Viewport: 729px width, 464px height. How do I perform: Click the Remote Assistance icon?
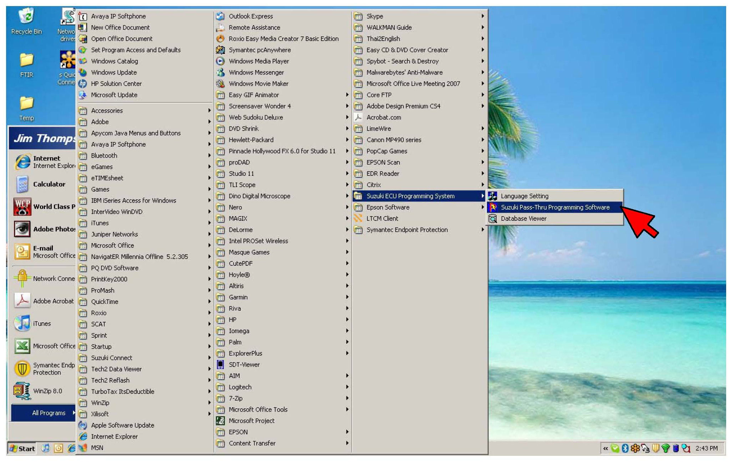pos(221,27)
